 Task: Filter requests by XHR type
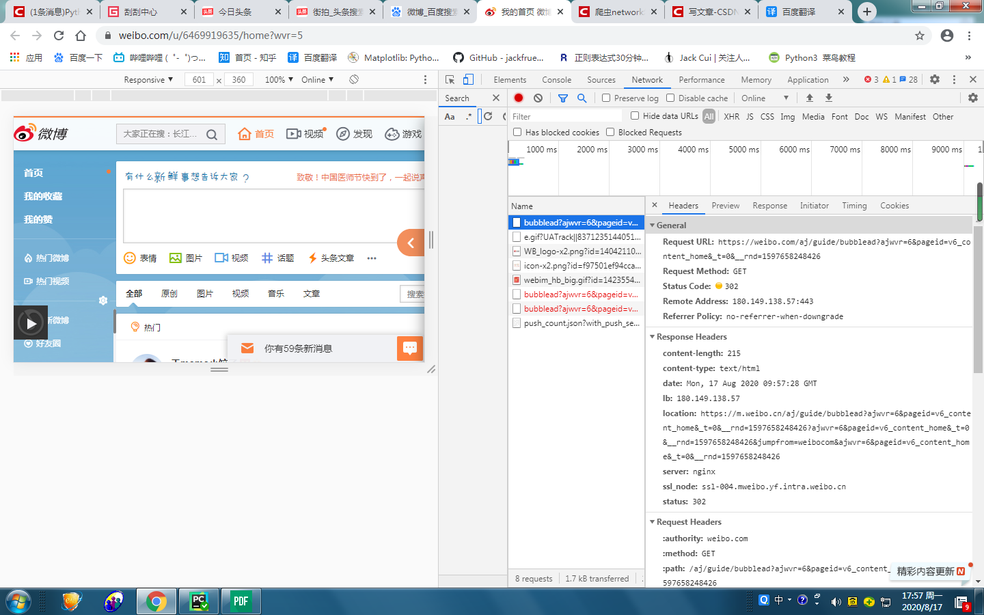click(x=731, y=117)
